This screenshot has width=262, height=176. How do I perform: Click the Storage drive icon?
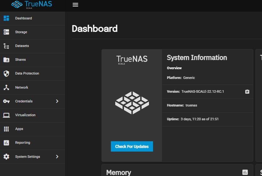[x=6, y=32]
